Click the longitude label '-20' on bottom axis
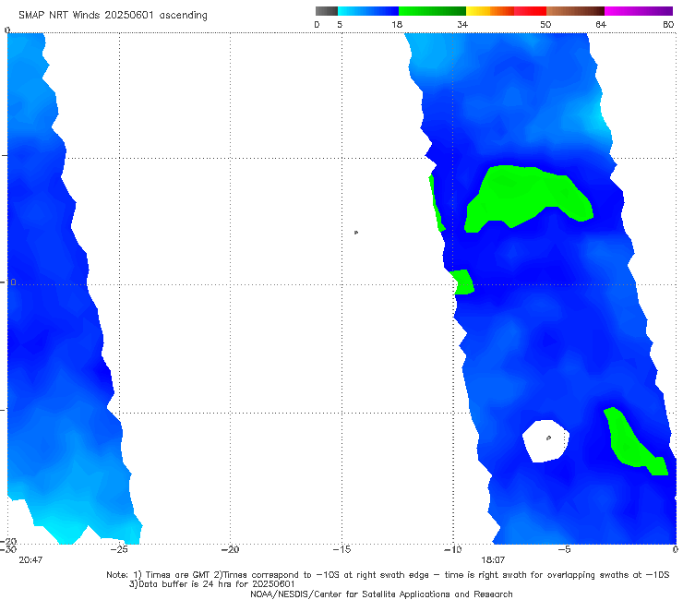 click(231, 549)
